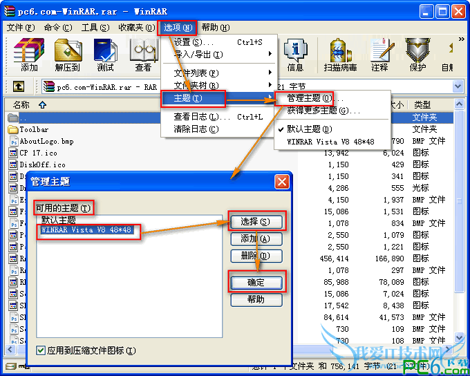The height and width of the screenshot is (376, 470).
Task: Click the parent folder '..' icon
Action: coord(12,117)
